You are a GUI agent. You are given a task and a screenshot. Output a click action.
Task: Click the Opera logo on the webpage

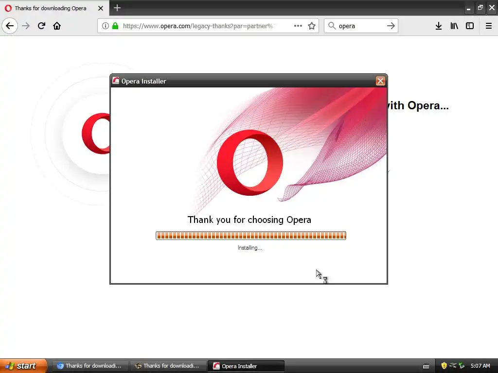[96, 134]
